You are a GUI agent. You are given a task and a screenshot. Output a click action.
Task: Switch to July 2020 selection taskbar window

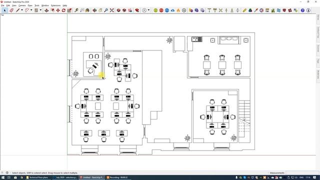click(x=65, y=177)
